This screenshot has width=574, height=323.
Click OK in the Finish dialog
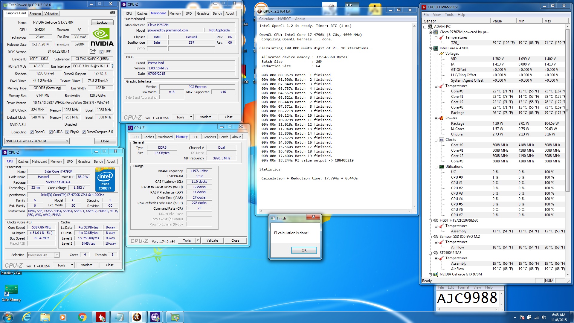click(304, 250)
